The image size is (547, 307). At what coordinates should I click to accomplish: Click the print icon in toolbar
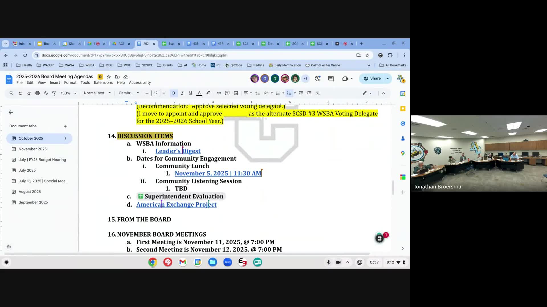tap(37, 93)
